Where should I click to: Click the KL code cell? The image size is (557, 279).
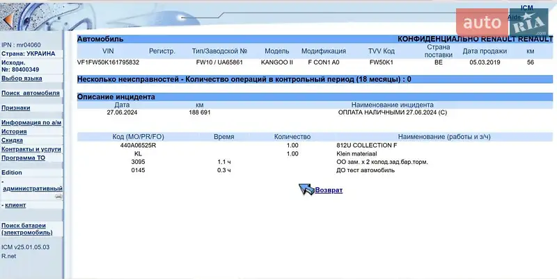tap(138, 153)
